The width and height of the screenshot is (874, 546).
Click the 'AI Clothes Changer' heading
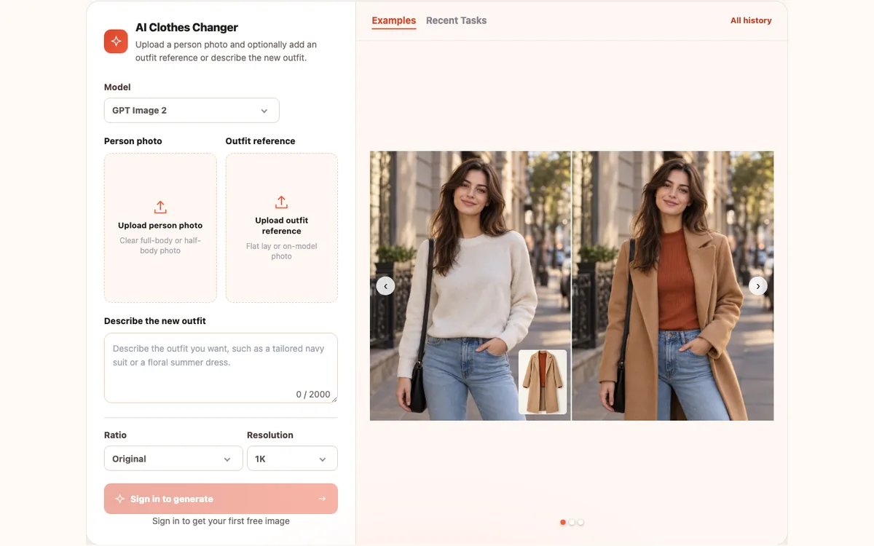pyautogui.click(x=186, y=28)
